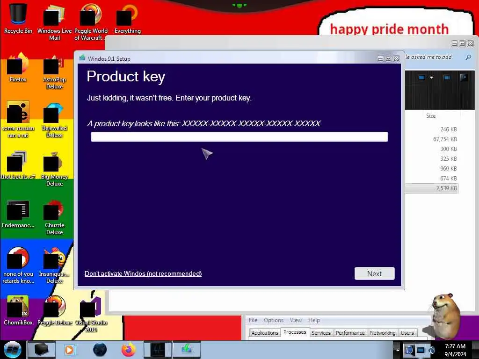Viewport: 479px width, 359px height.
Task: Show hidden tray icons arrow
Action: (x=398, y=350)
